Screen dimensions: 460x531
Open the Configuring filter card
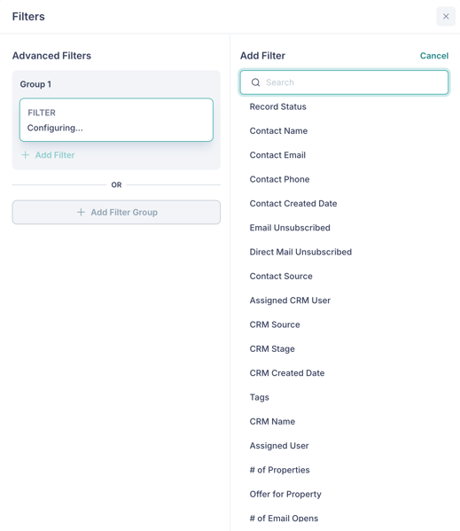[116, 120]
